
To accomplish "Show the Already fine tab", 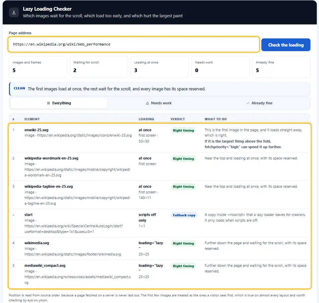I will click(259, 103).
